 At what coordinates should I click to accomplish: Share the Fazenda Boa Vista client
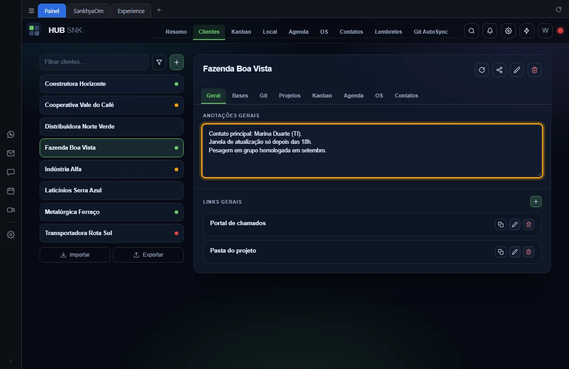tap(499, 70)
